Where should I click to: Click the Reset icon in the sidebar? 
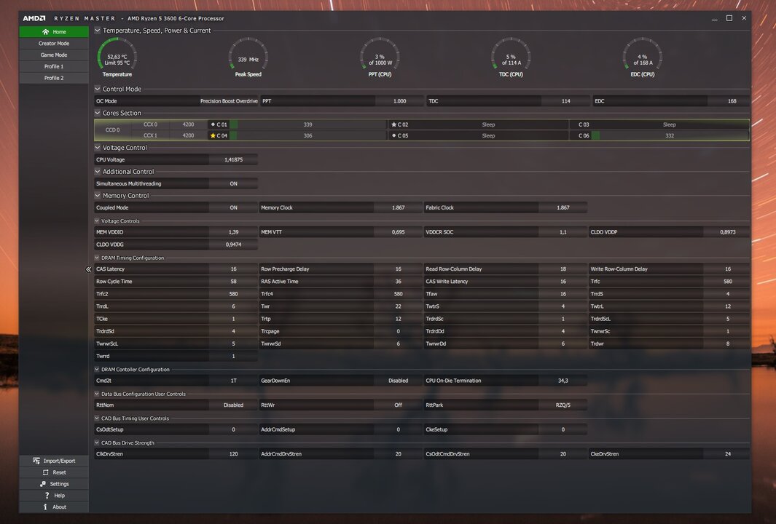[x=45, y=472]
